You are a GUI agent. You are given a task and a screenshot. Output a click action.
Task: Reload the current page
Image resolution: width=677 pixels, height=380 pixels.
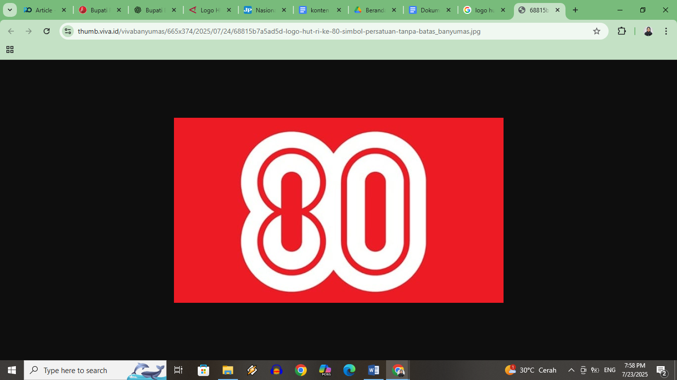point(47,31)
